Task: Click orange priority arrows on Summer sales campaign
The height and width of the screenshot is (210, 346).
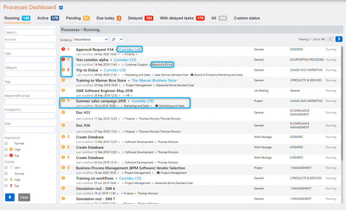Action: pyautogui.click(x=68, y=101)
